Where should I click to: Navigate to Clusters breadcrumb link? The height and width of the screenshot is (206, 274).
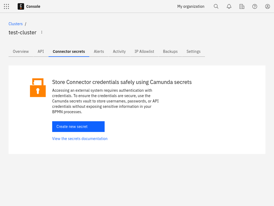(16, 24)
